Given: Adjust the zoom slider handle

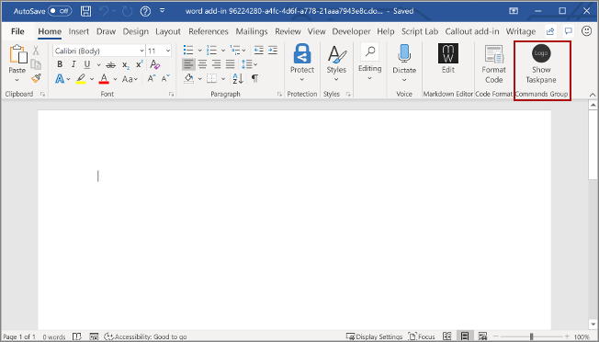Looking at the screenshot, I should (x=531, y=336).
